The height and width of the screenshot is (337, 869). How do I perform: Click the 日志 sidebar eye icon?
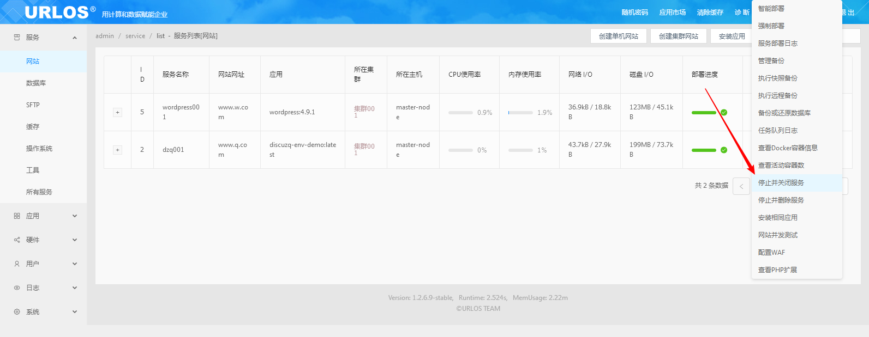tap(17, 288)
